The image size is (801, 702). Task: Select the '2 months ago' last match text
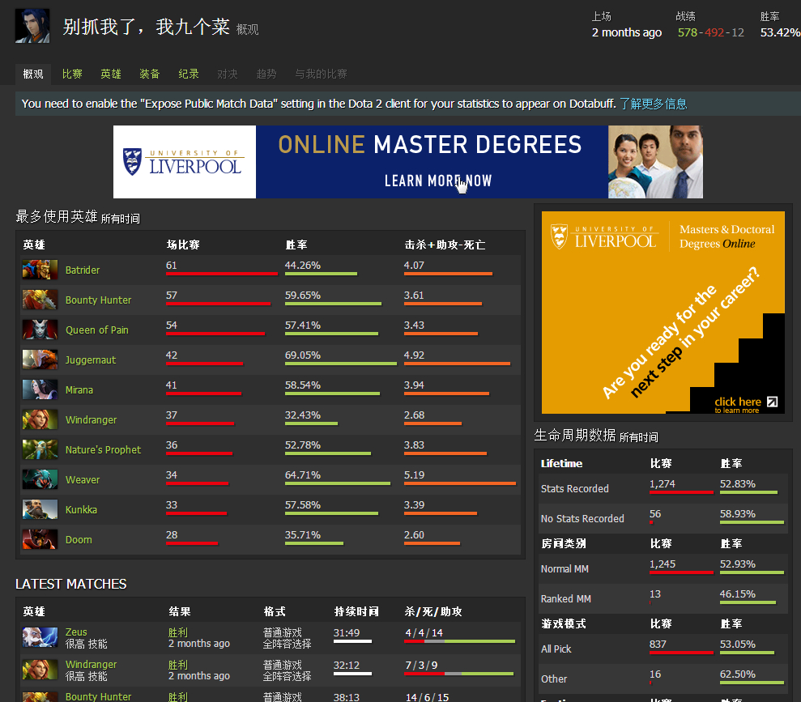pos(626,32)
